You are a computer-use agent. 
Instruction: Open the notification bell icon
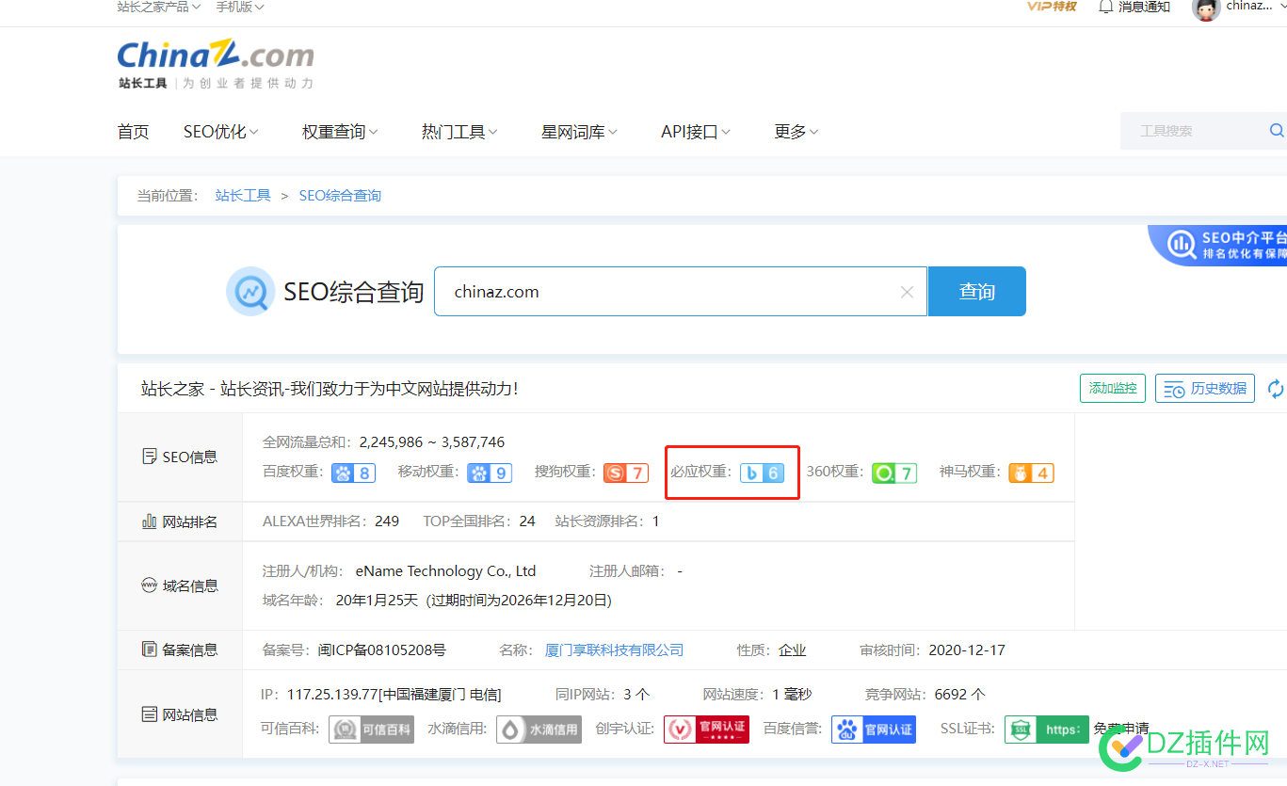pos(1106,7)
